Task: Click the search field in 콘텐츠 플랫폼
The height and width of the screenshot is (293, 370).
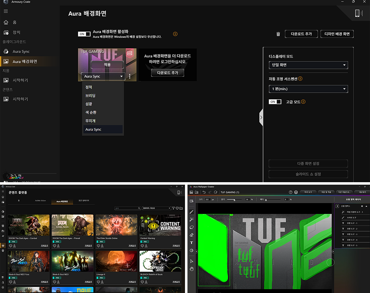Action: (x=128, y=208)
